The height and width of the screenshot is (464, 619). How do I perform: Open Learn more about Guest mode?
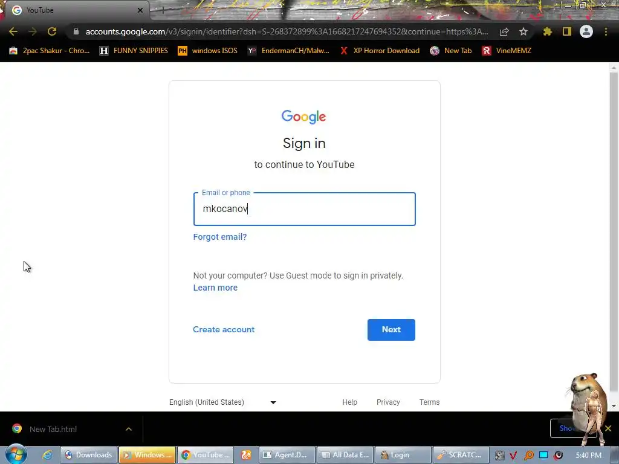[x=215, y=288]
